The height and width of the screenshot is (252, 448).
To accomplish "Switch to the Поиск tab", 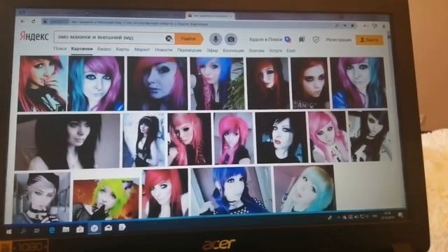I will click(x=60, y=48).
